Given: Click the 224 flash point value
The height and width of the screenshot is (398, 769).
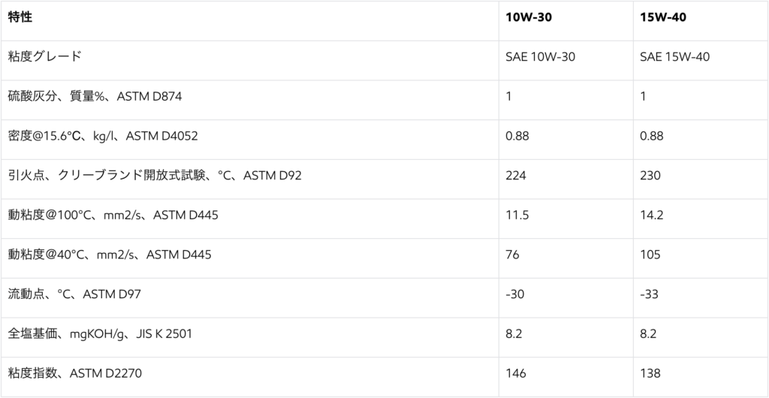Looking at the screenshot, I should tap(516, 176).
